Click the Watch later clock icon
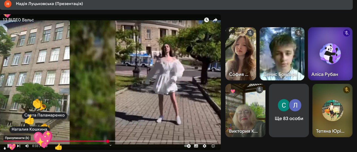The image size is (357, 152). pyautogui.click(x=207, y=20)
